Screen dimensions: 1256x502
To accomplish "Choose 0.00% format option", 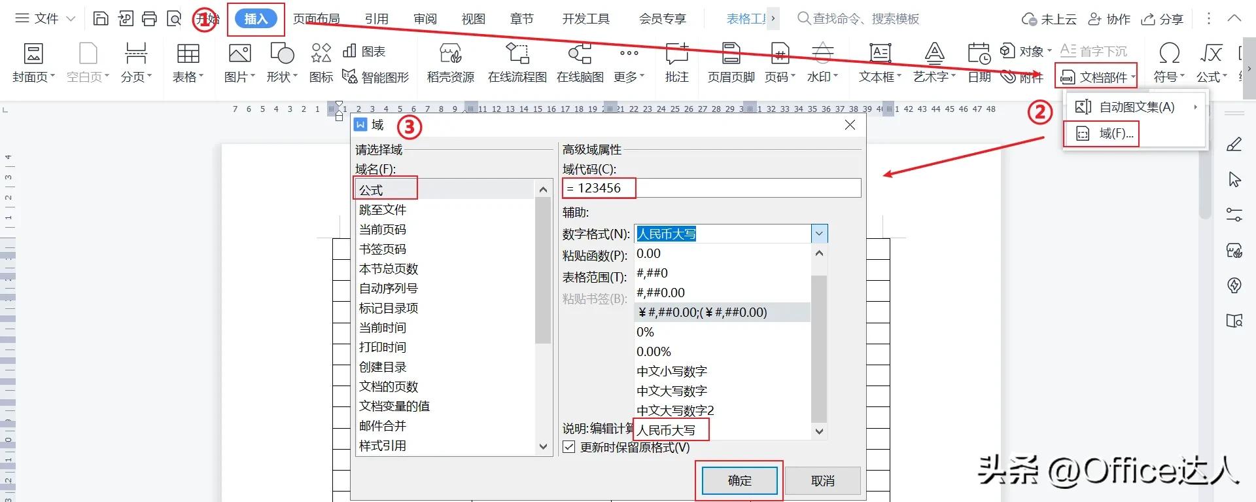I will 723,351.
